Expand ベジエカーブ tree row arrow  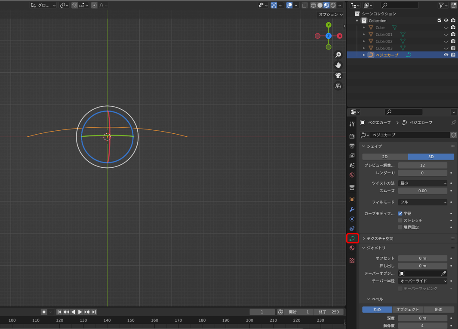(364, 55)
